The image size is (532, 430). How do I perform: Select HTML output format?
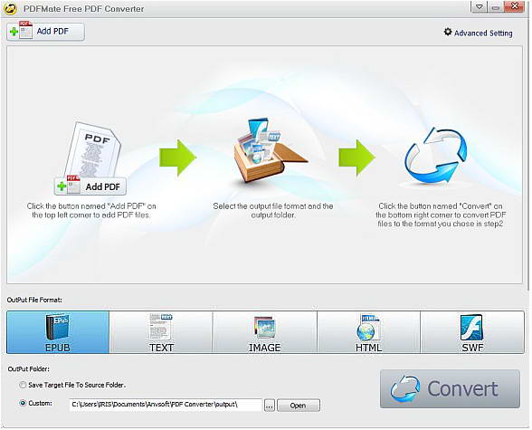pyautogui.click(x=369, y=332)
